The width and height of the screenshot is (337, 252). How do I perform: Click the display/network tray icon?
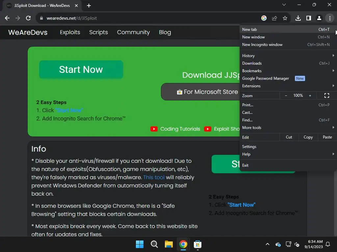tap(288, 244)
